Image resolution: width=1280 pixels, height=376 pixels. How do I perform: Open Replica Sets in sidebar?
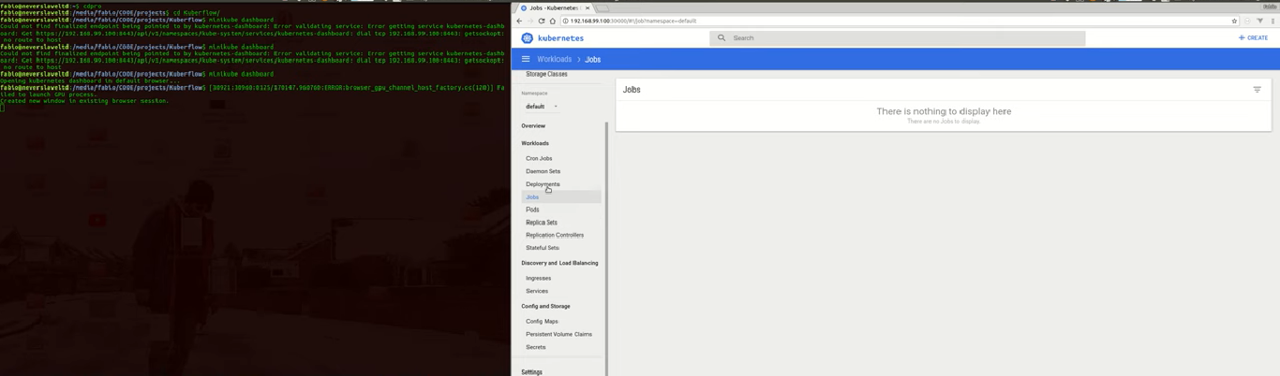pos(542,223)
